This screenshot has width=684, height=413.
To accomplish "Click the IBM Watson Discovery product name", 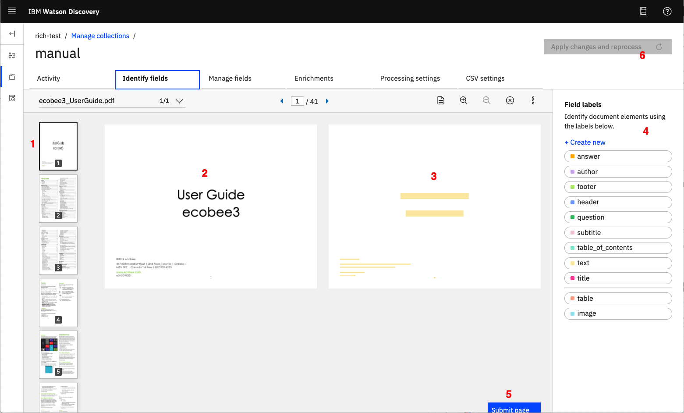I will tap(64, 12).
